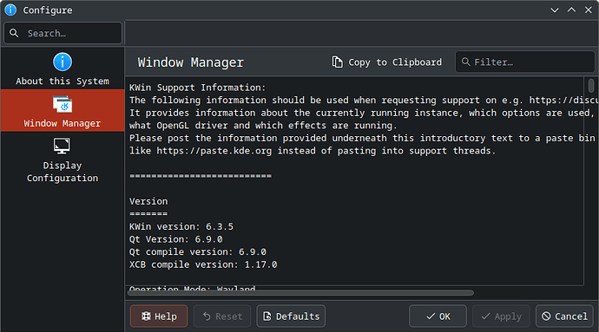The image size is (599, 332).
Task: Click the magnifier icon in sidebar Search
Action: click(14, 33)
